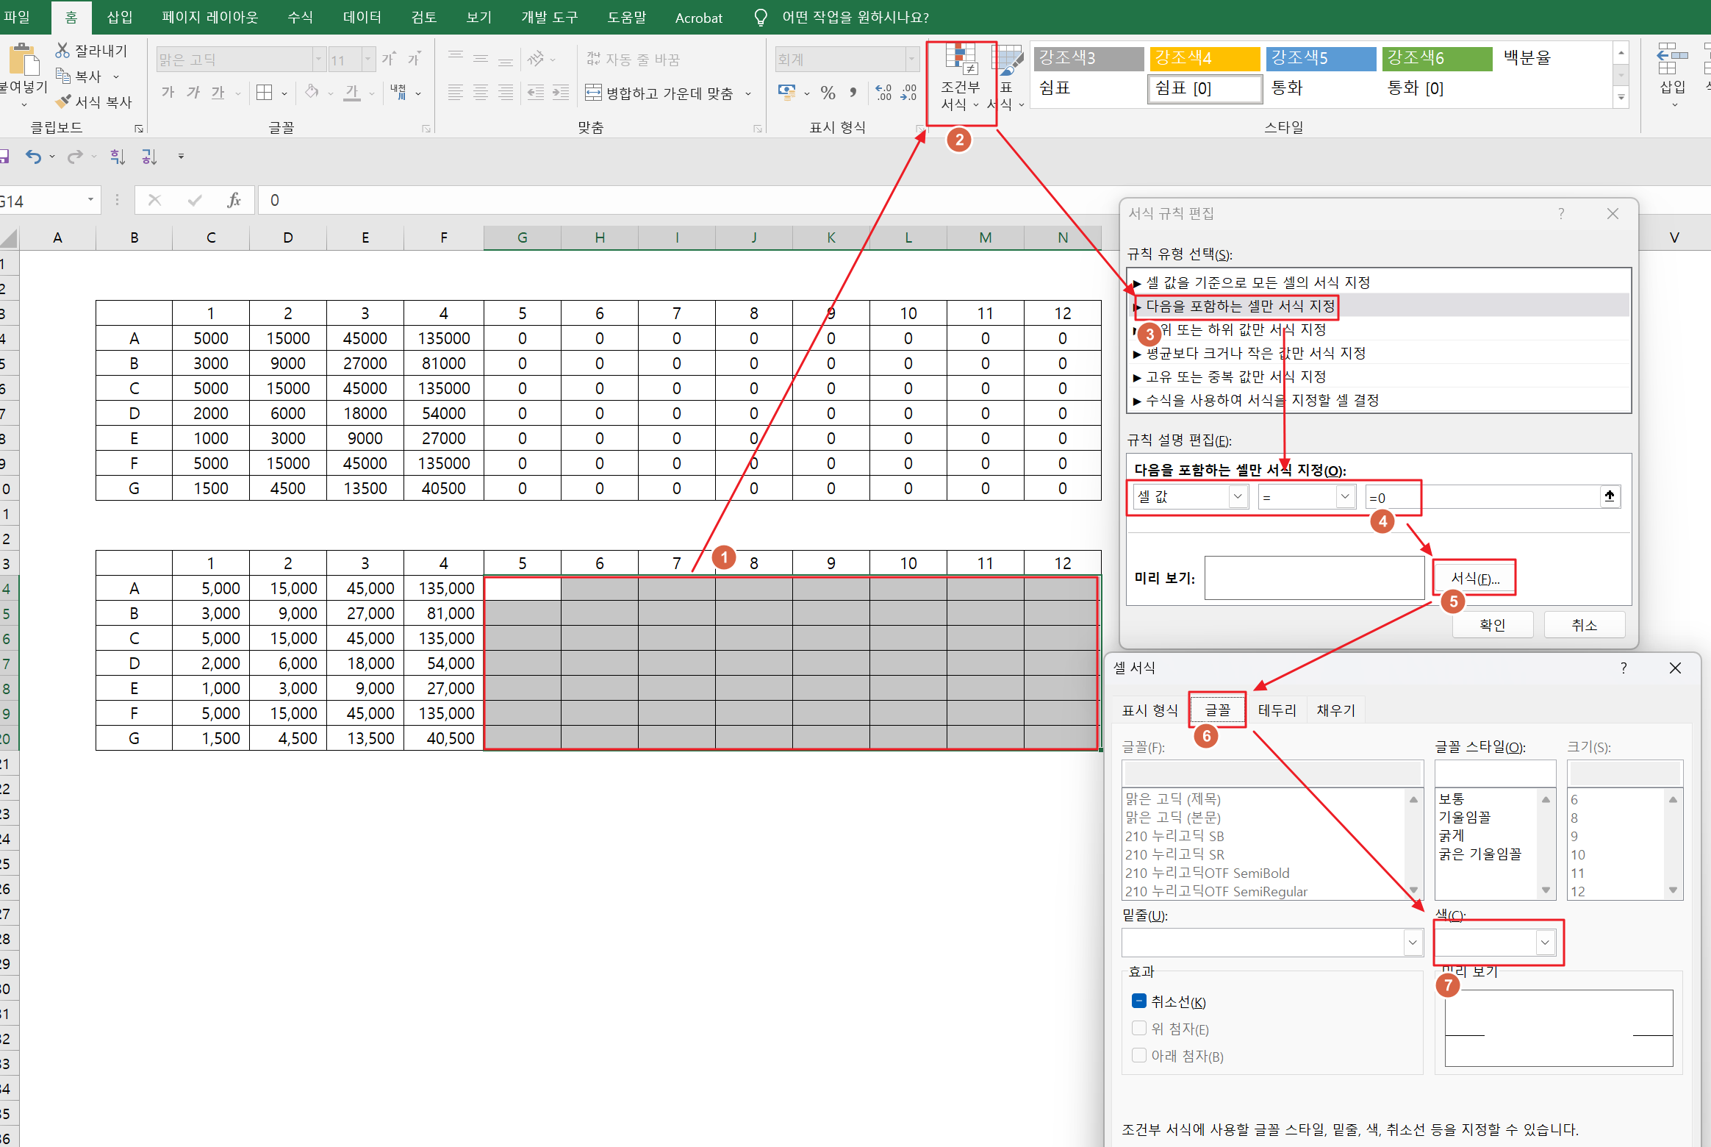
Task: Click the Merge and Center (병합하고 가운데 맞춤) icon
Action: pos(593,93)
